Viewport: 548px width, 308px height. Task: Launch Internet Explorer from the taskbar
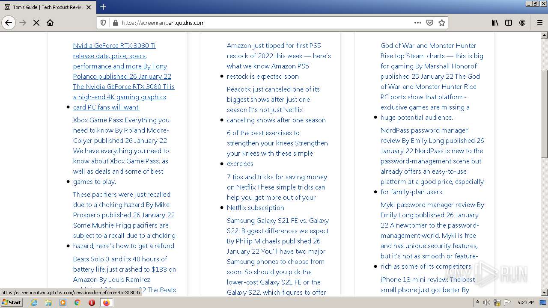pos(34,302)
